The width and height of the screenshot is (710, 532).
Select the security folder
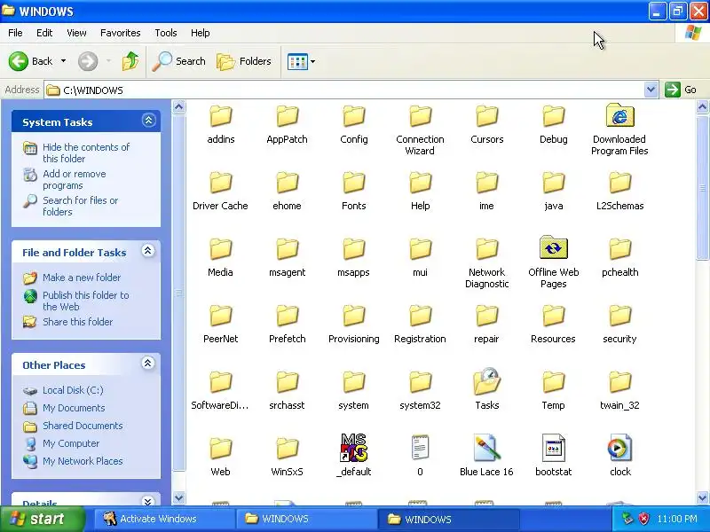[619, 324]
